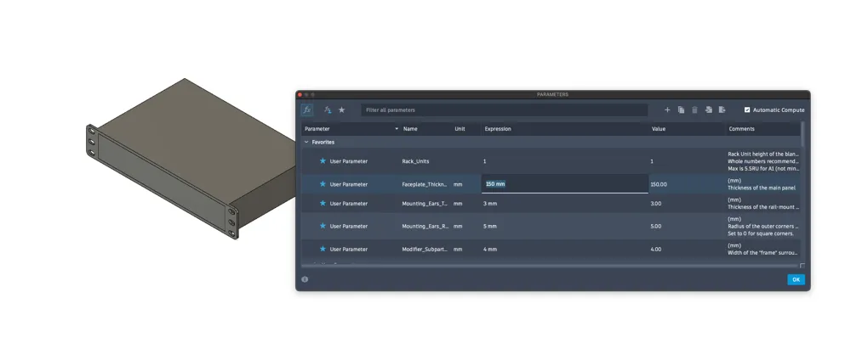
Task: Select the Mounting_Ears_T name cell
Action: tap(425, 204)
